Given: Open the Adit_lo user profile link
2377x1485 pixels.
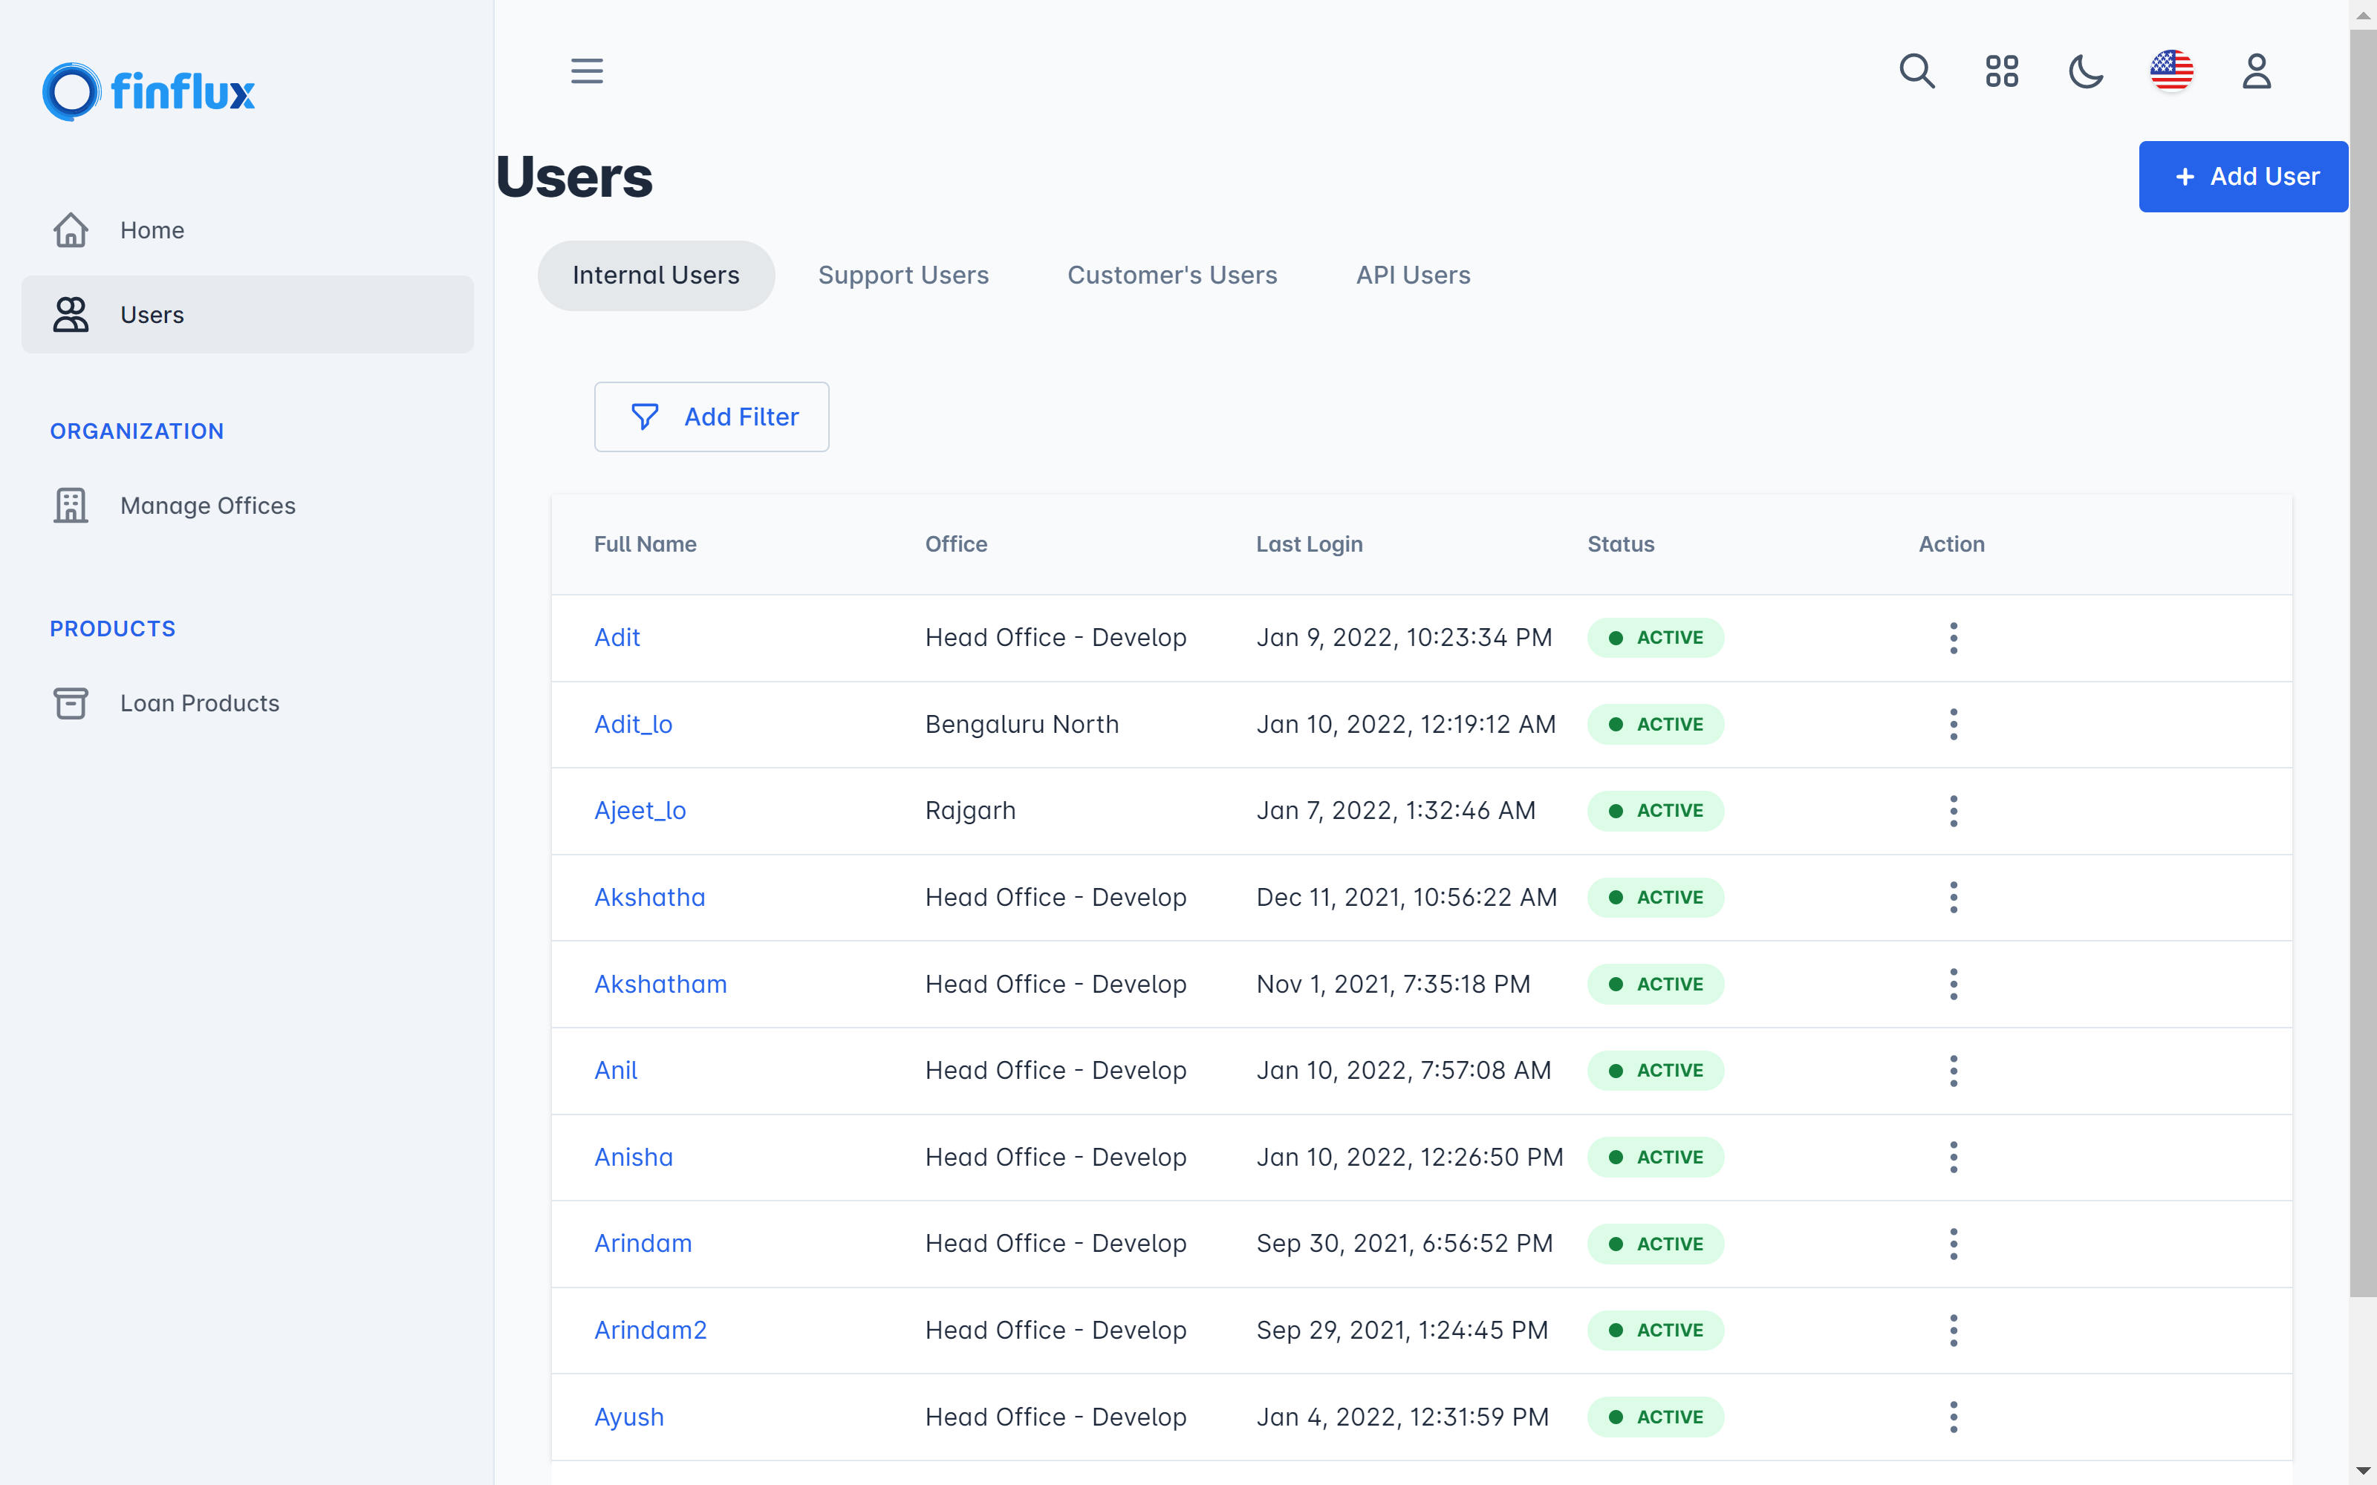Looking at the screenshot, I should [633, 724].
